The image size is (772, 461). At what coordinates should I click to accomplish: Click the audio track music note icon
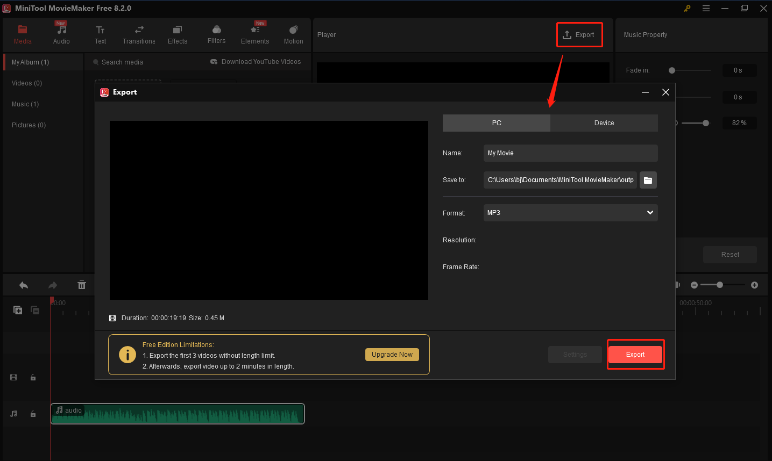point(13,414)
